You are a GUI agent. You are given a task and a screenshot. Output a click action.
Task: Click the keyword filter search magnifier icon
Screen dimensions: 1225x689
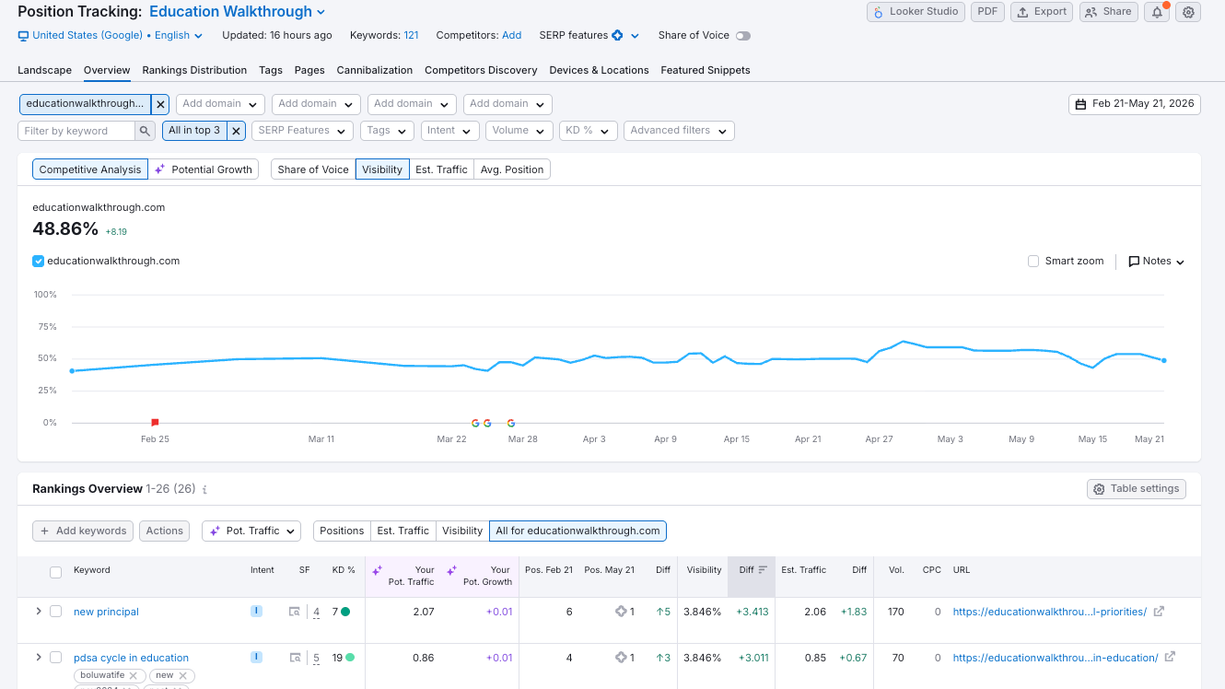pos(146,131)
